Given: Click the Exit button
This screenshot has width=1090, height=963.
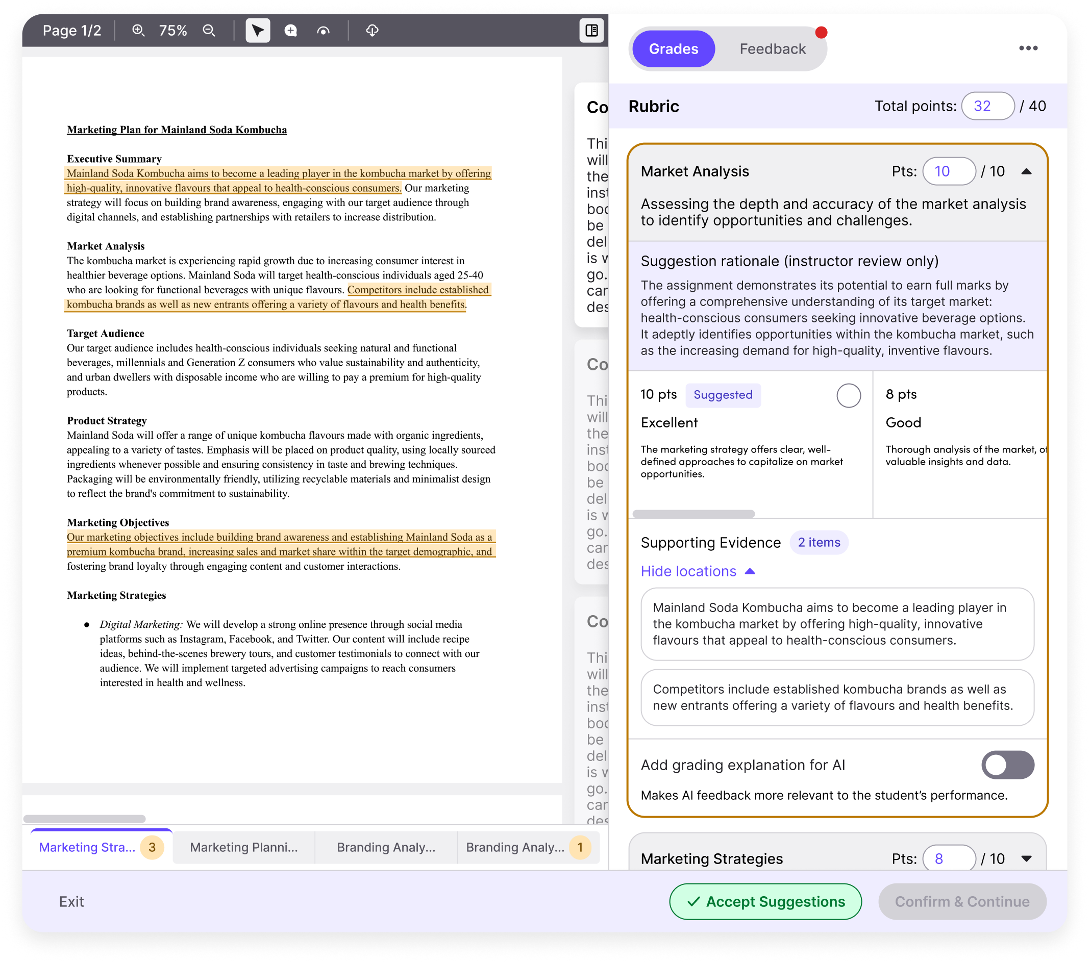Looking at the screenshot, I should tap(71, 901).
